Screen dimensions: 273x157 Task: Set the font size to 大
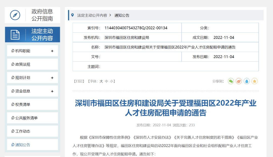coord(101,81)
